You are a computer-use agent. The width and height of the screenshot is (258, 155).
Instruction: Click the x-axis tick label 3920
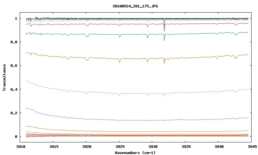[87, 147]
